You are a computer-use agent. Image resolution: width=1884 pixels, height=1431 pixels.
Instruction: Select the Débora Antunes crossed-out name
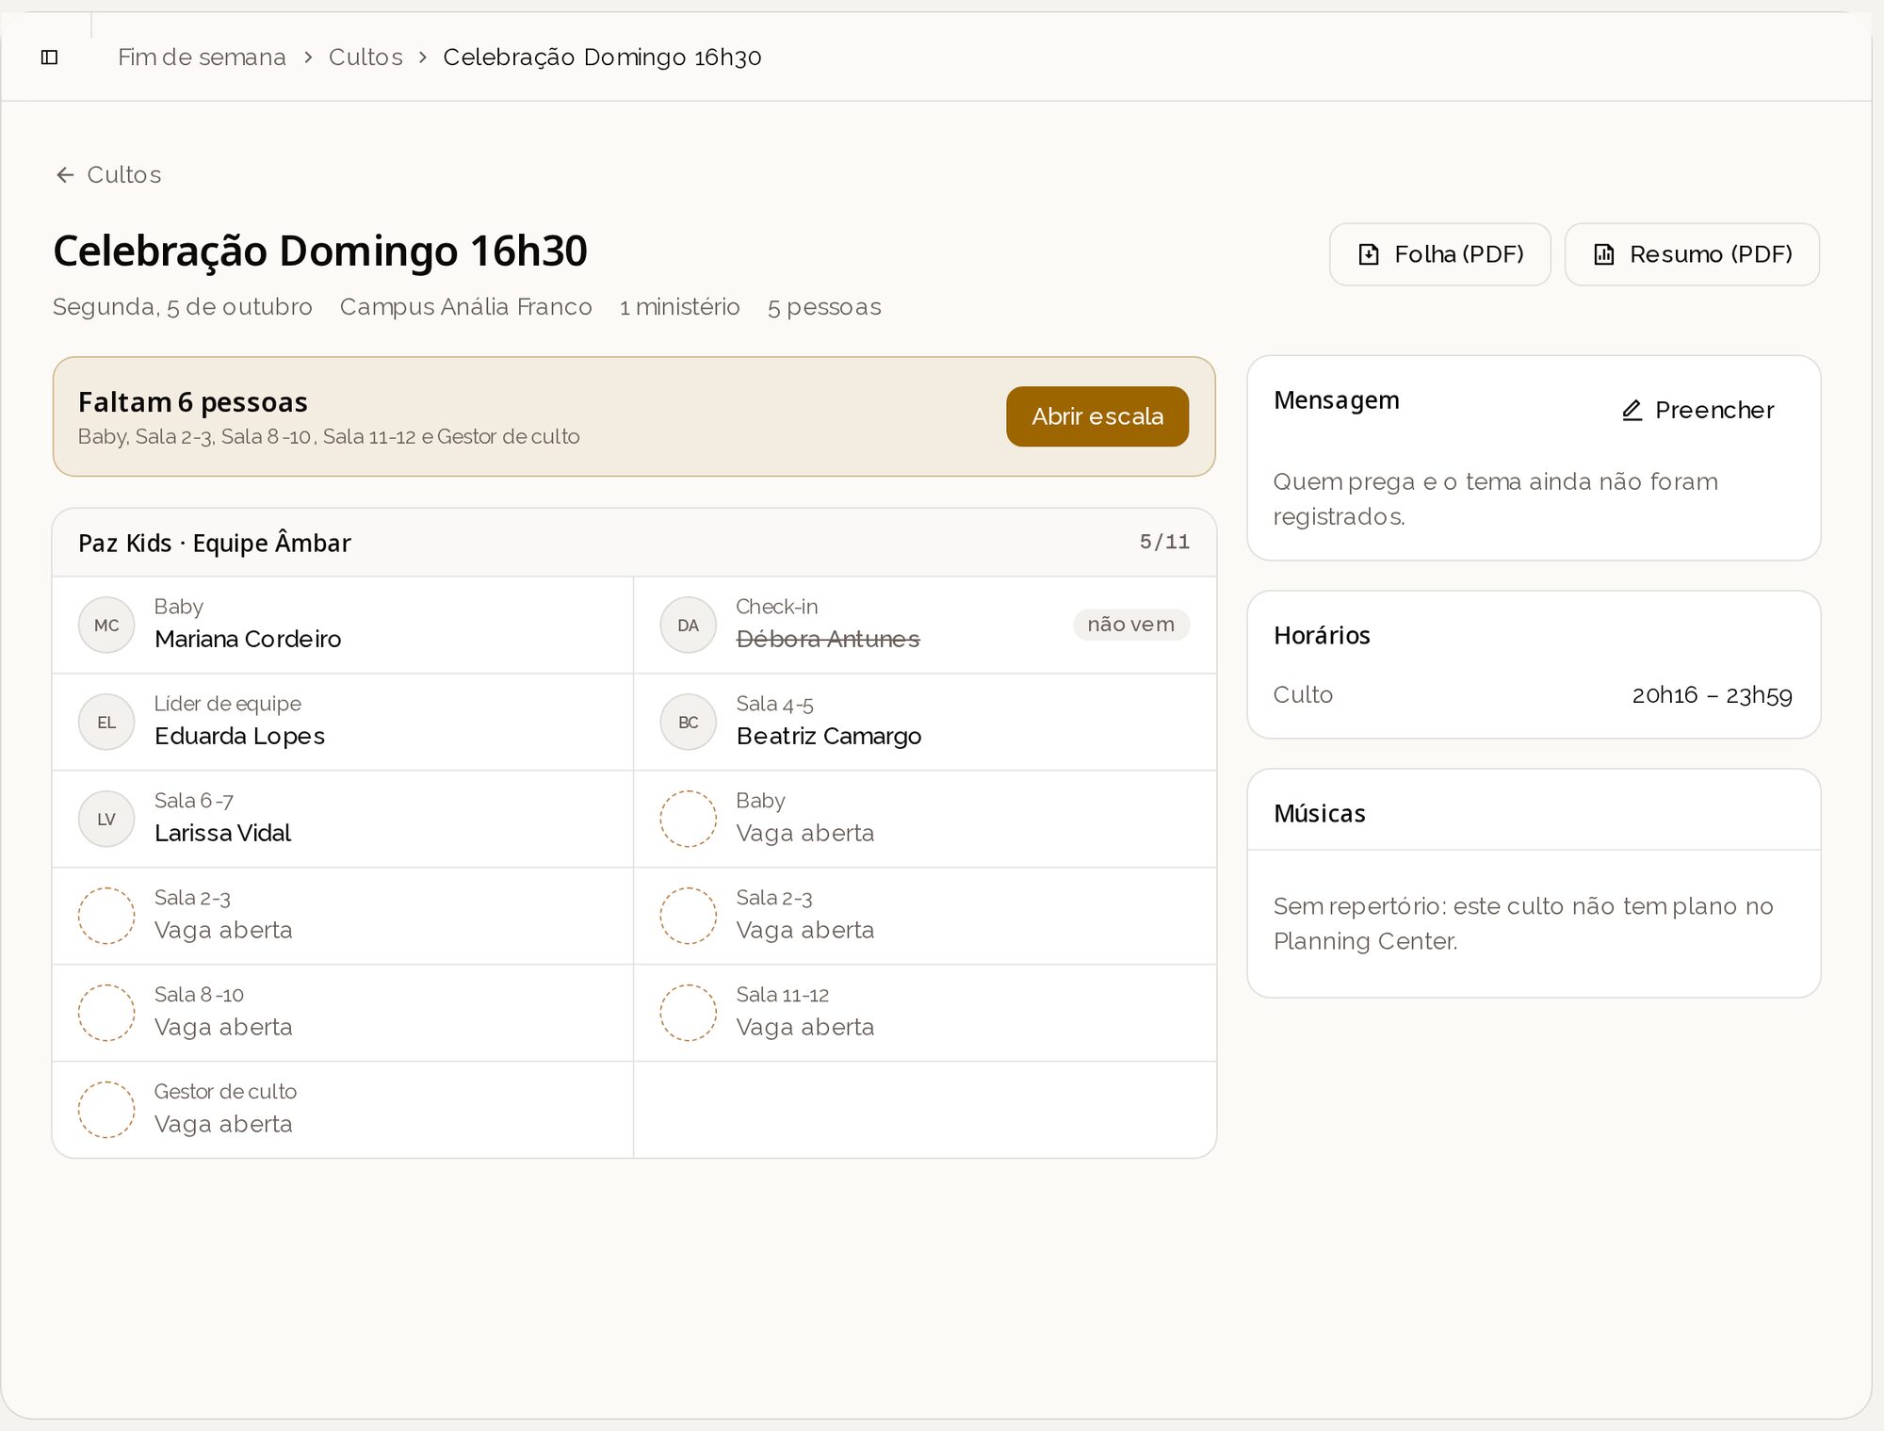tap(828, 640)
